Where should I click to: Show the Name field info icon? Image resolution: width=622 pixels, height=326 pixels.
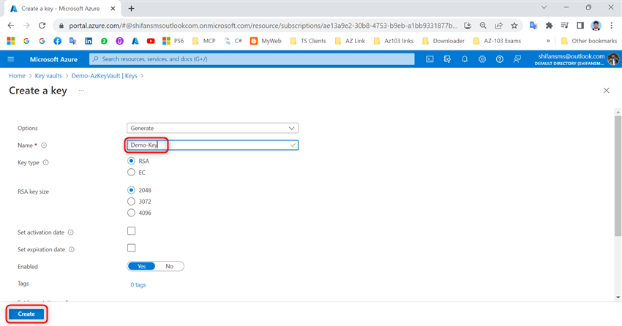[44, 145]
